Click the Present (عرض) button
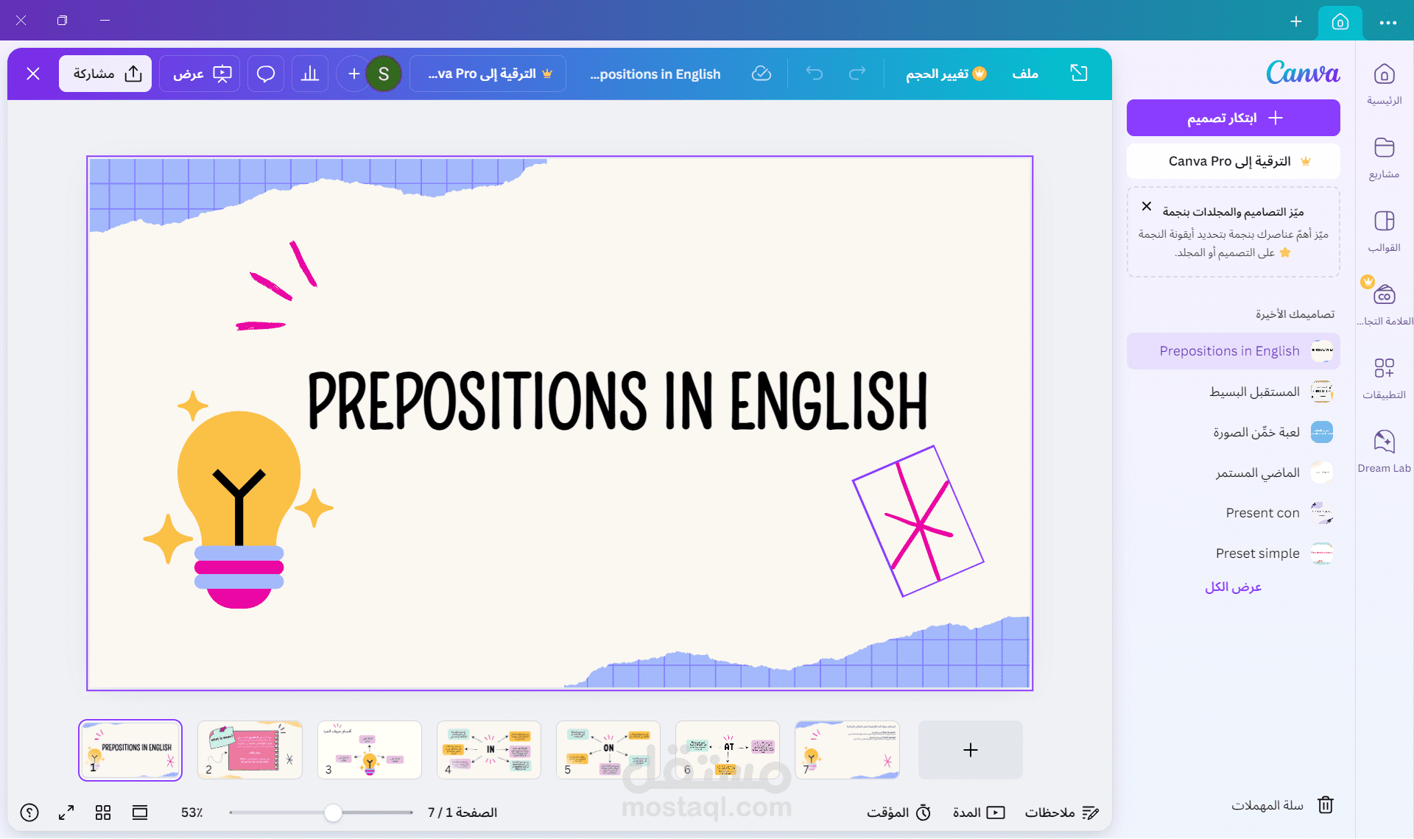 [x=201, y=74]
